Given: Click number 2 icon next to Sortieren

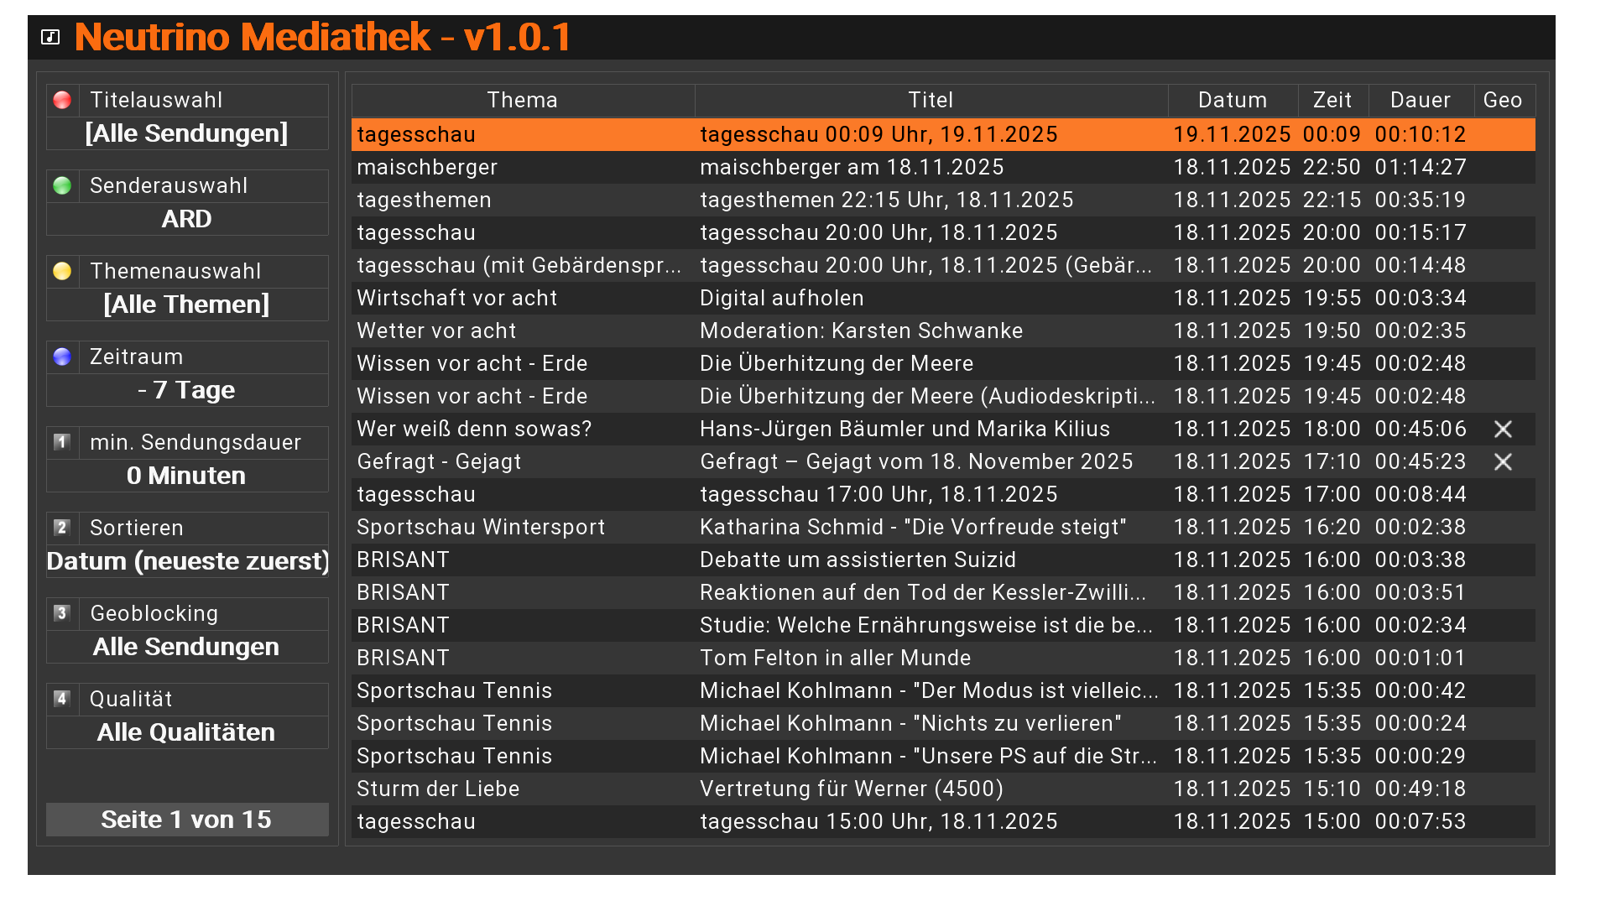Looking at the screenshot, I should coord(62,528).
